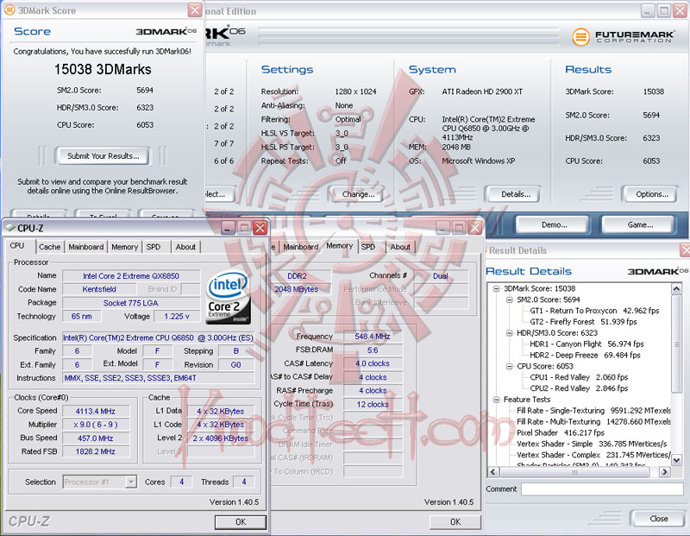690x536 pixels.
Task: Click the Intel Core 2 Extreme logo
Action: 228,297
